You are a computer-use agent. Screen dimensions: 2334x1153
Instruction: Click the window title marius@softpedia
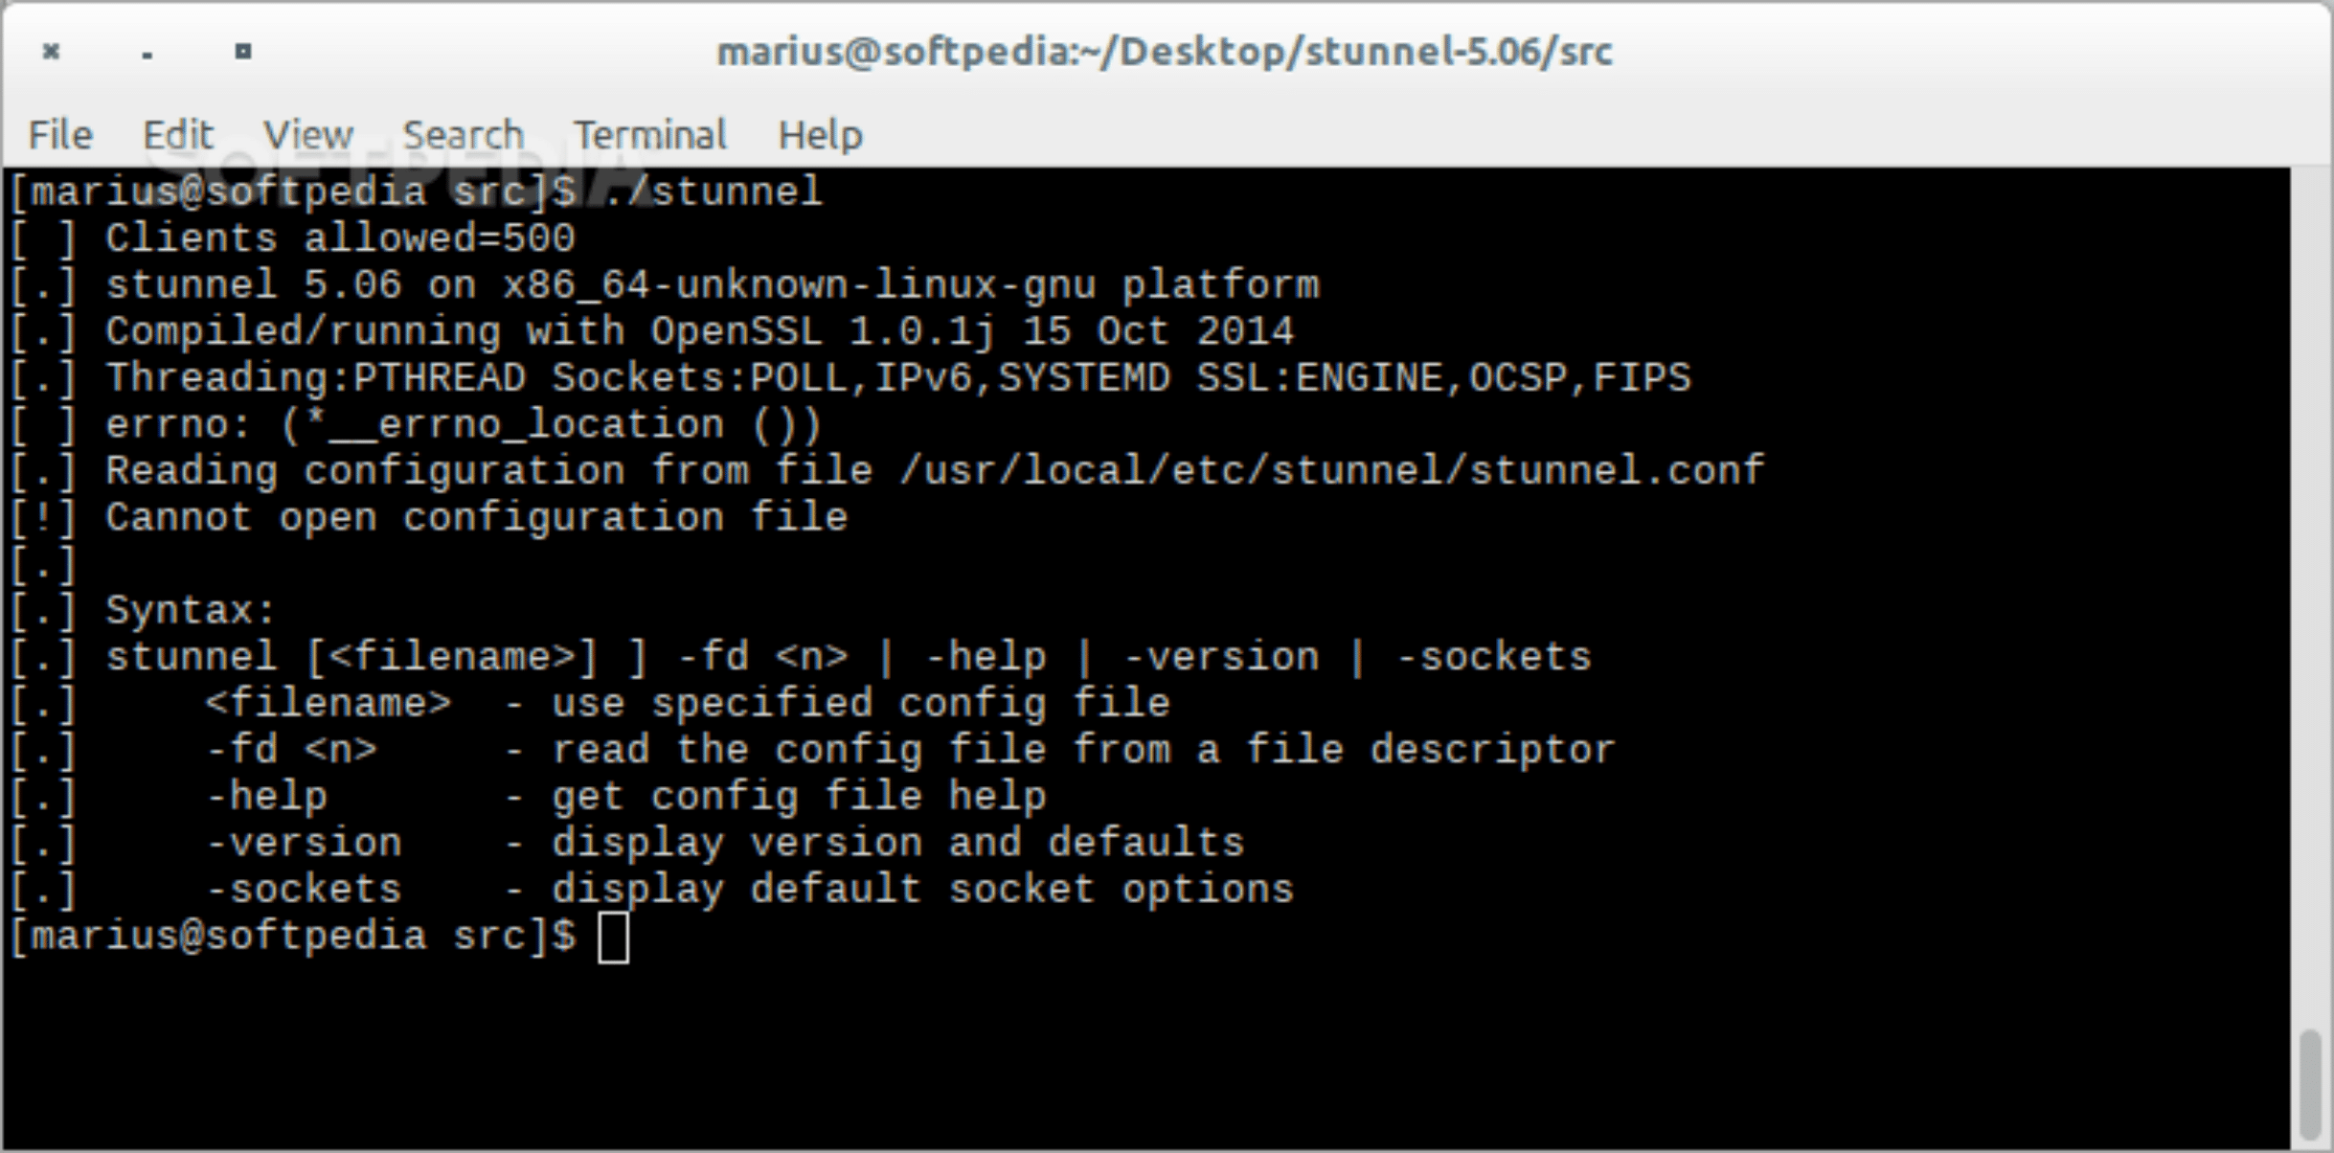point(1165,52)
